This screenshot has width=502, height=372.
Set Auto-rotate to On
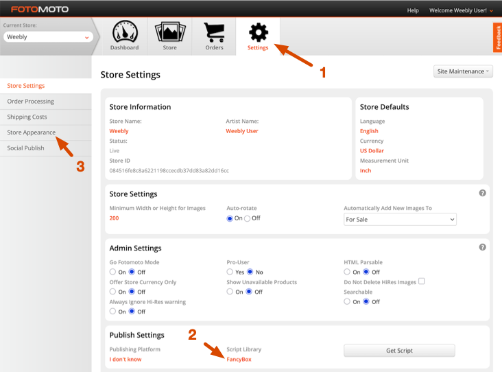pyautogui.click(x=230, y=218)
